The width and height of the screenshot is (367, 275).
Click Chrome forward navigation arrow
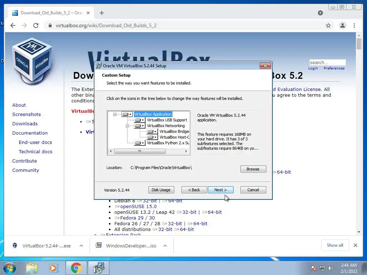(x=24, y=25)
